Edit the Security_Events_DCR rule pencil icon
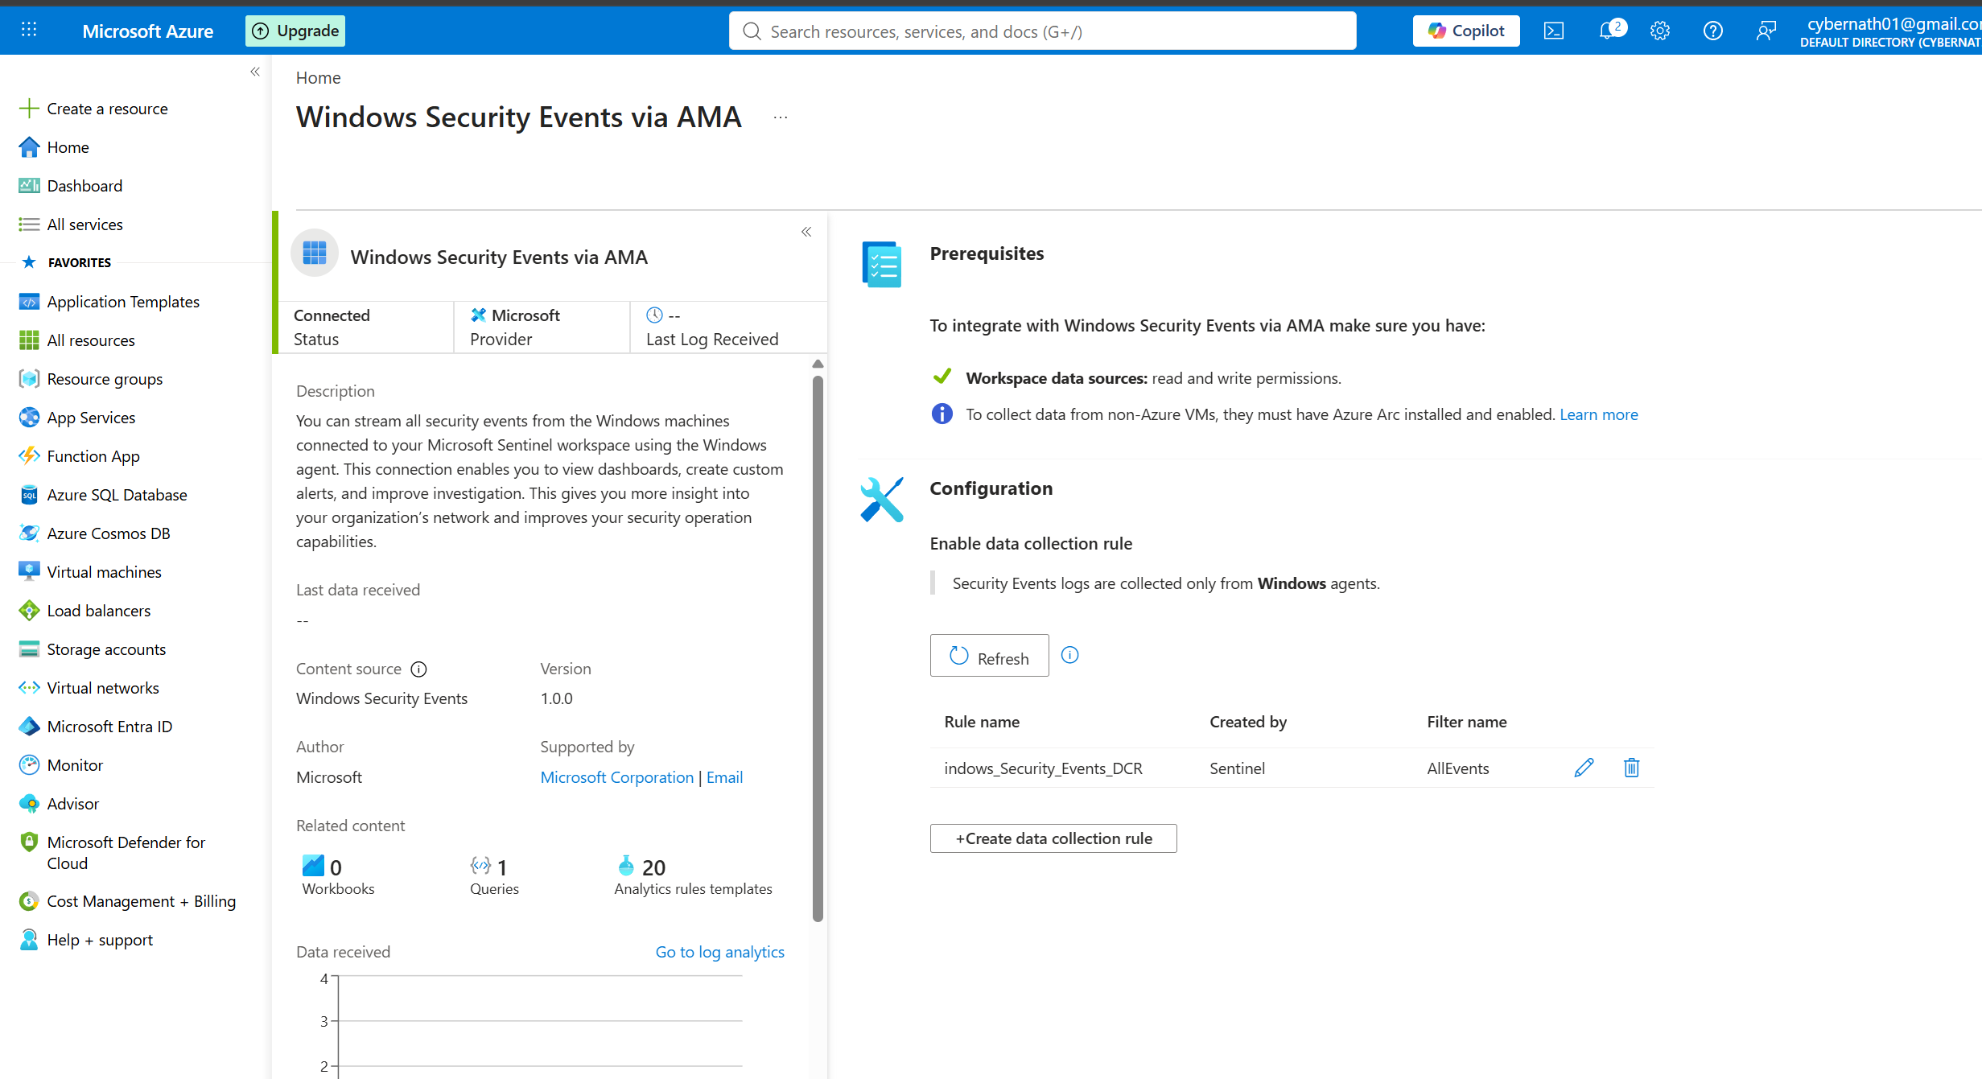Image resolution: width=1982 pixels, height=1079 pixels. pos(1584,768)
